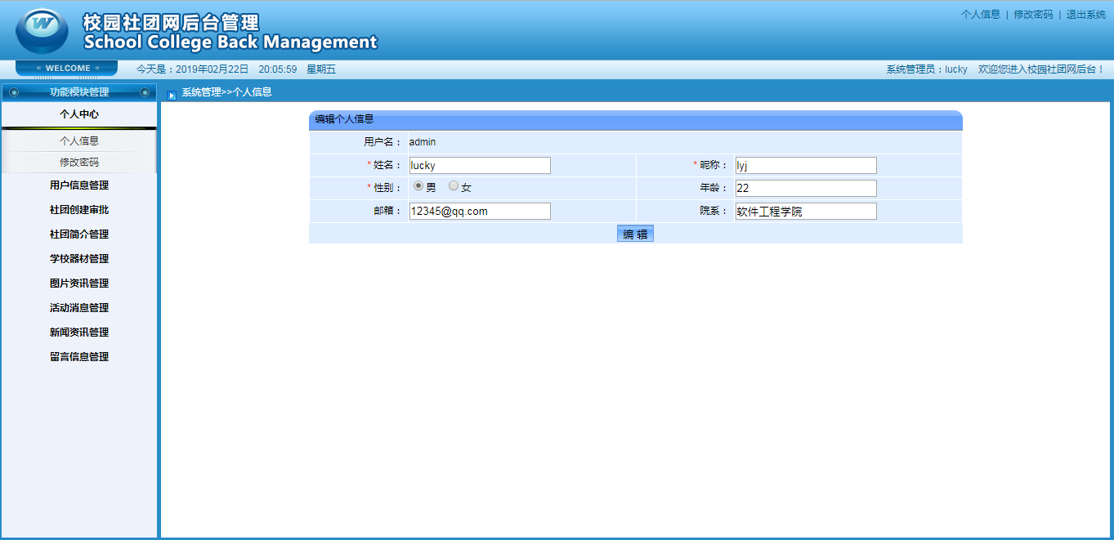Click the 功能模块管理 panel header
This screenshot has height=540, width=1114.
pos(79,92)
